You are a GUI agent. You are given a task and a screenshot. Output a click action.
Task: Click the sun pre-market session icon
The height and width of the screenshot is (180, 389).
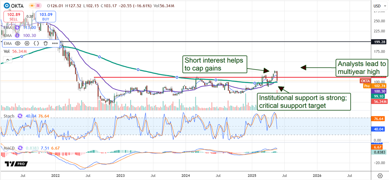point(32,6)
